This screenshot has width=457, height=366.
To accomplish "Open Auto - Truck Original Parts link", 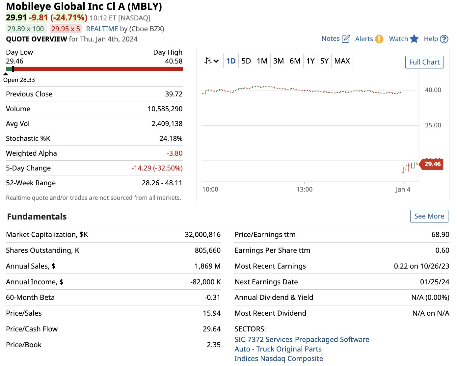I will click(x=278, y=349).
